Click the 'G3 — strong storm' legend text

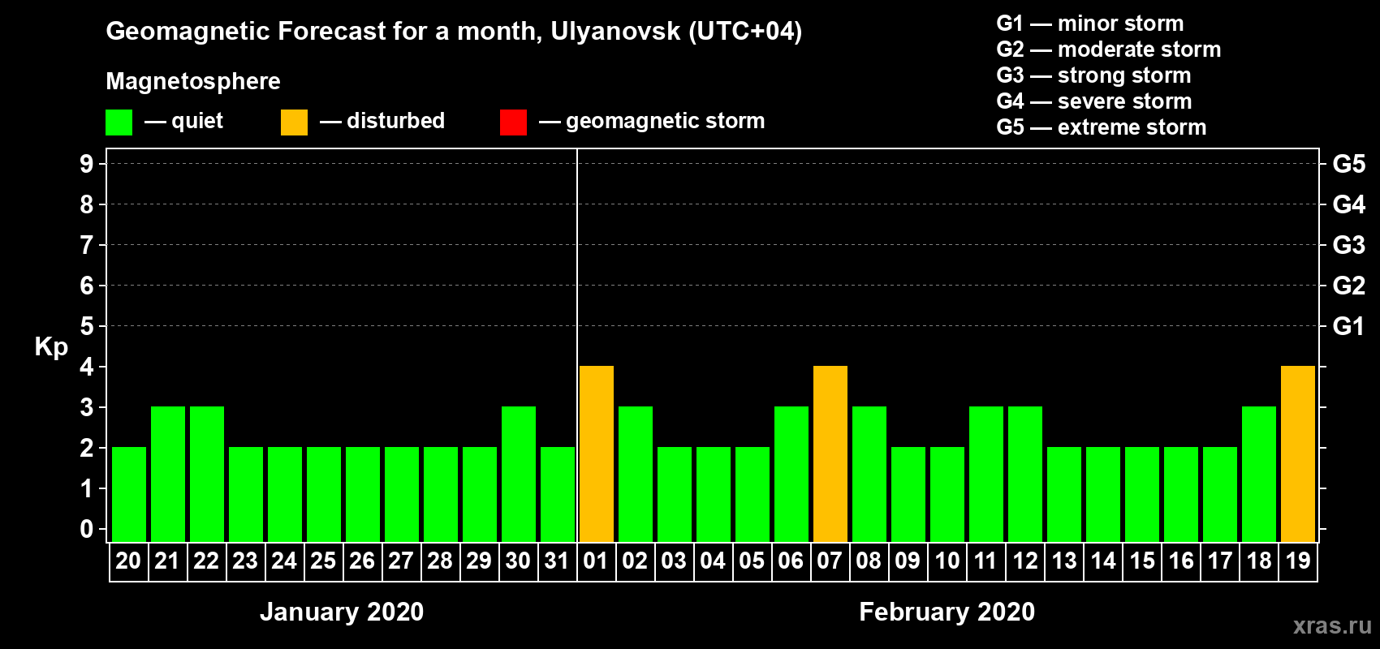(x=1093, y=75)
